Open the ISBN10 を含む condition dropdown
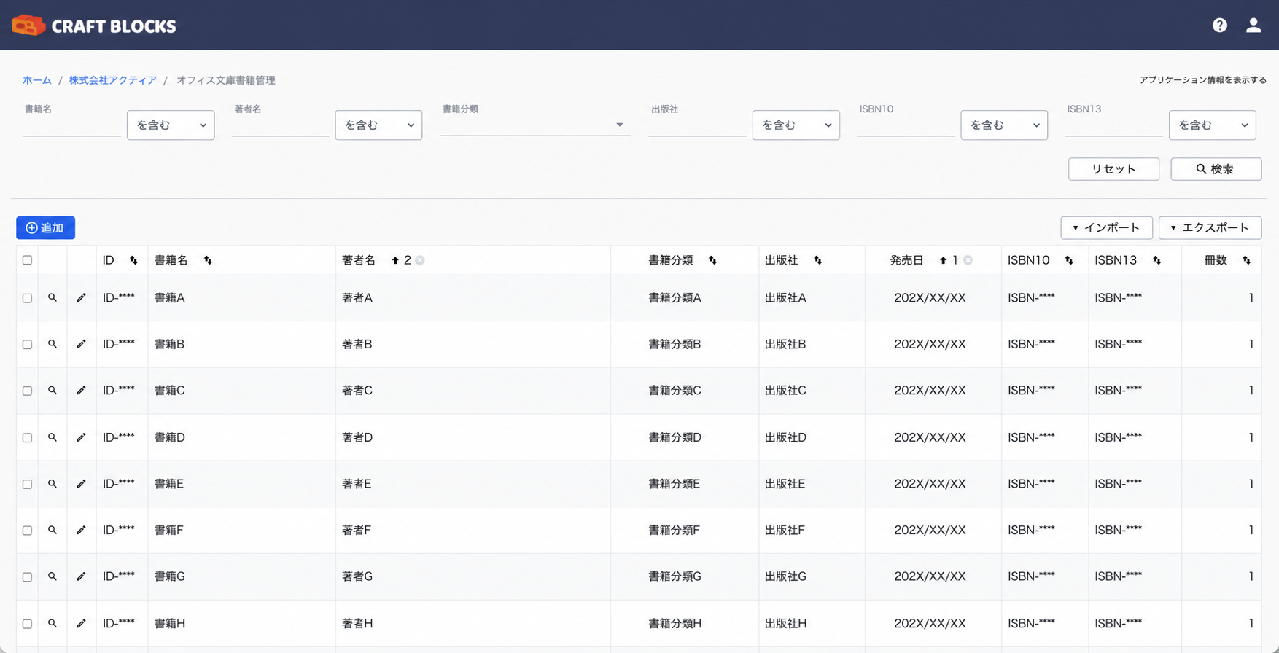 point(1004,125)
